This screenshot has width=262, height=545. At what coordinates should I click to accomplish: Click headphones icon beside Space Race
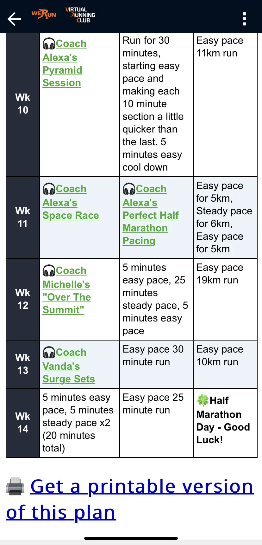49,189
